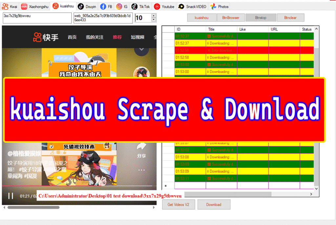Click the Title column header
This screenshot has height=225, width=336.
click(x=221, y=29)
